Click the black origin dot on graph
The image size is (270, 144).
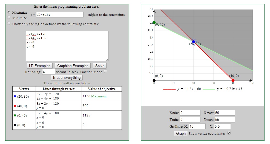coord(154,80)
